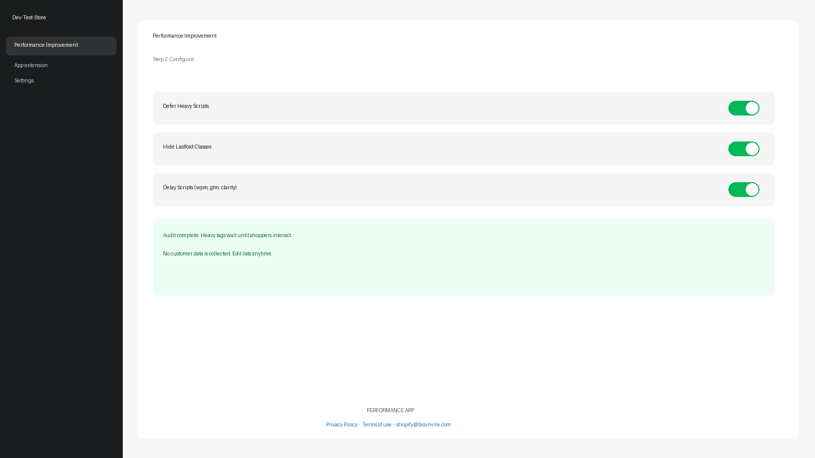Click the Dev-Test-Store name
815x458 pixels.
pos(29,17)
